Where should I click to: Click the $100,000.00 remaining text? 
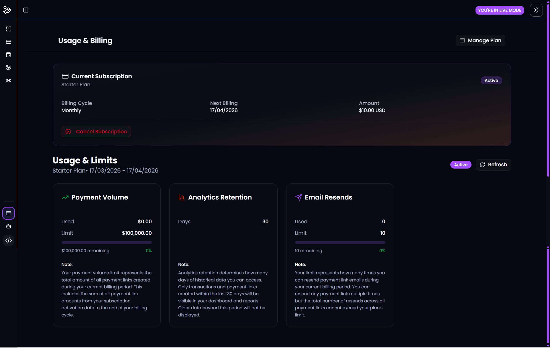point(85,251)
